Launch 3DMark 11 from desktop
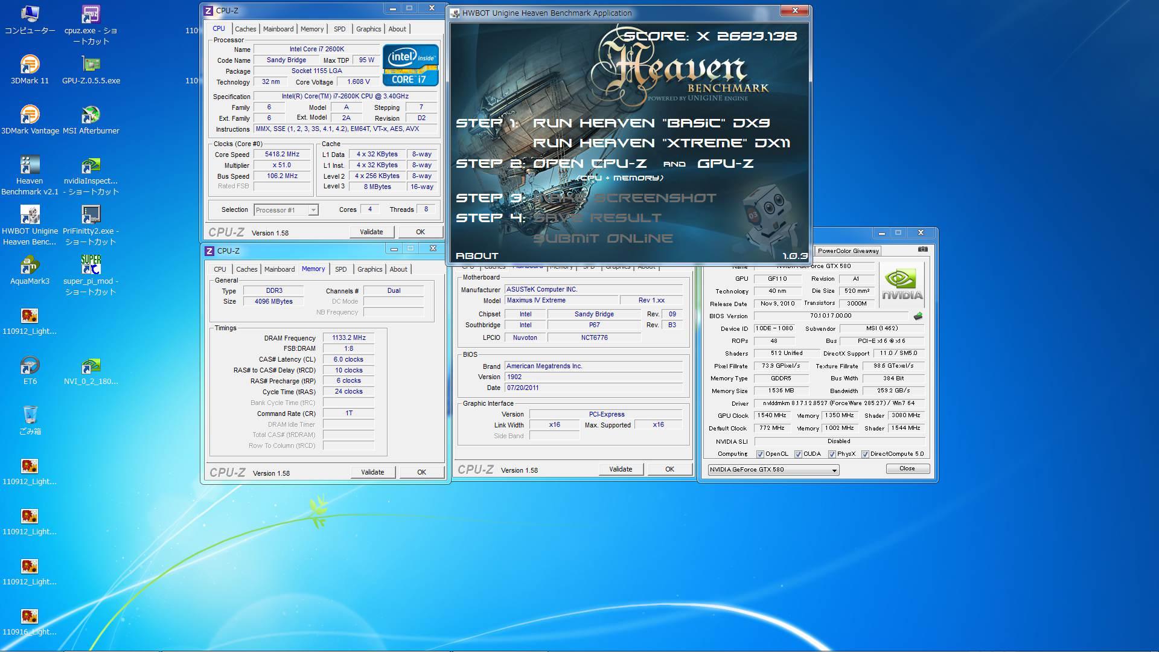1159x652 pixels. 30,69
